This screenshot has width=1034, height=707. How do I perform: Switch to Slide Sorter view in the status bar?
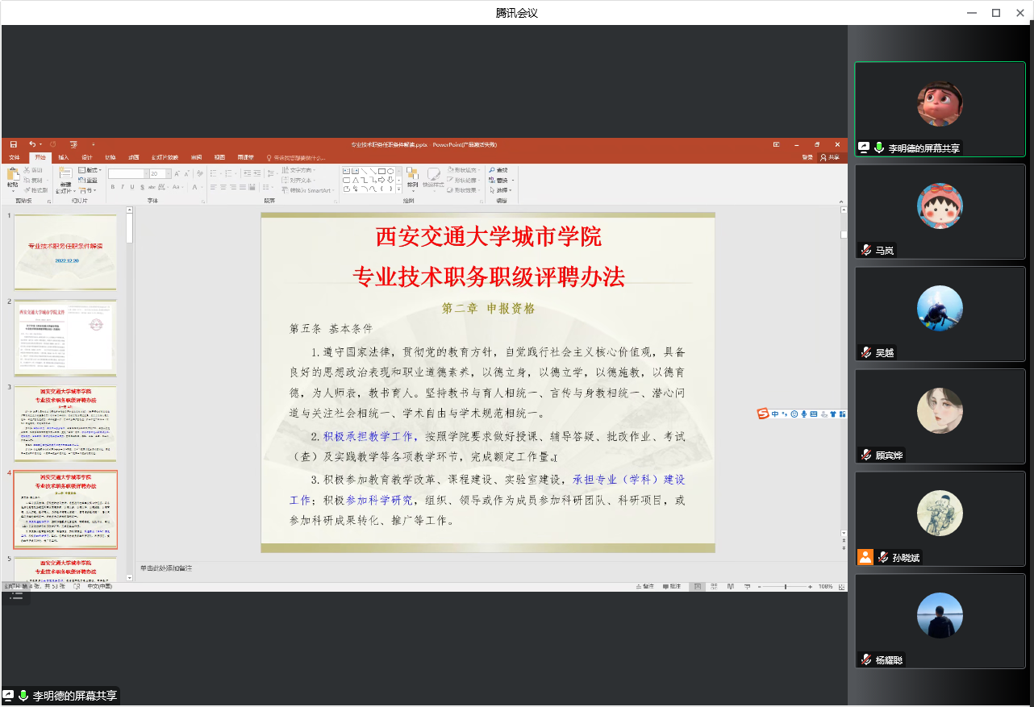[x=714, y=587]
